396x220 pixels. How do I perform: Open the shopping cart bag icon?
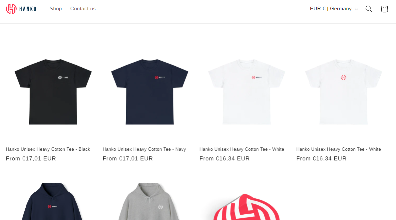(x=384, y=9)
